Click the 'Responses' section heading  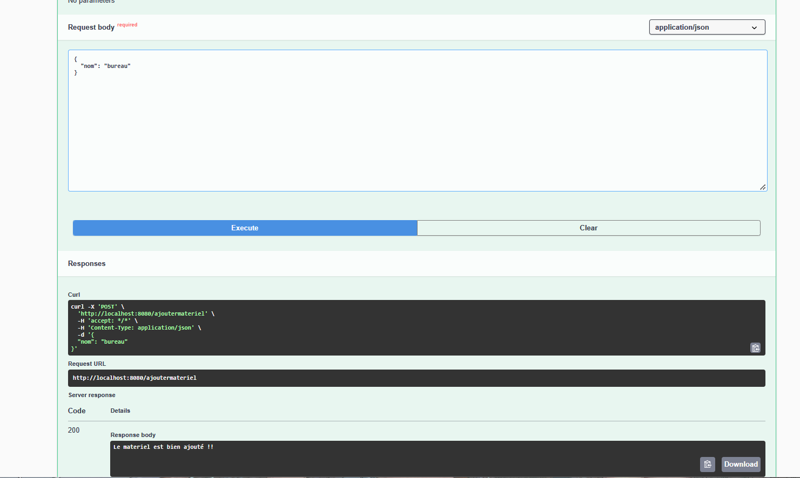coord(86,263)
